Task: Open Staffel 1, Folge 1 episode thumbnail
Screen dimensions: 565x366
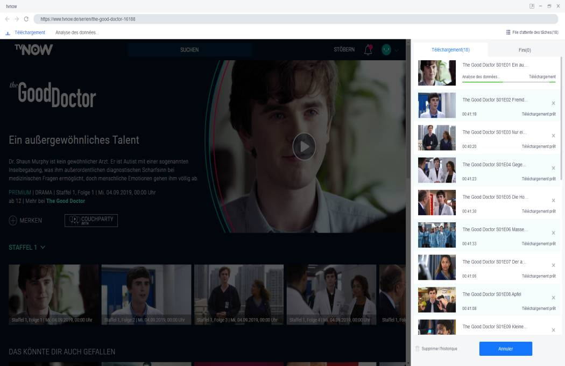Action: 54,294
